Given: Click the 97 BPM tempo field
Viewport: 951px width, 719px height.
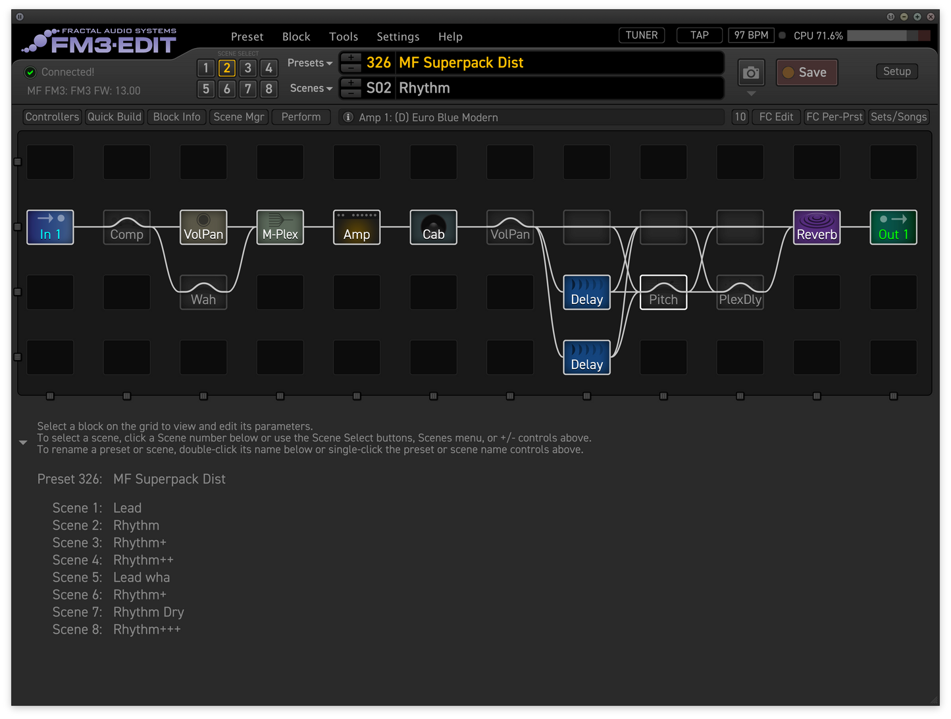Looking at the screenshot, I should click(x=752, y=36).
